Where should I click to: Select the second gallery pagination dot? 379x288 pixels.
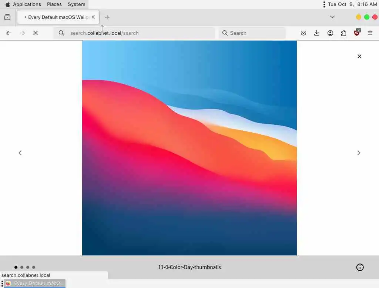[22, 267]
